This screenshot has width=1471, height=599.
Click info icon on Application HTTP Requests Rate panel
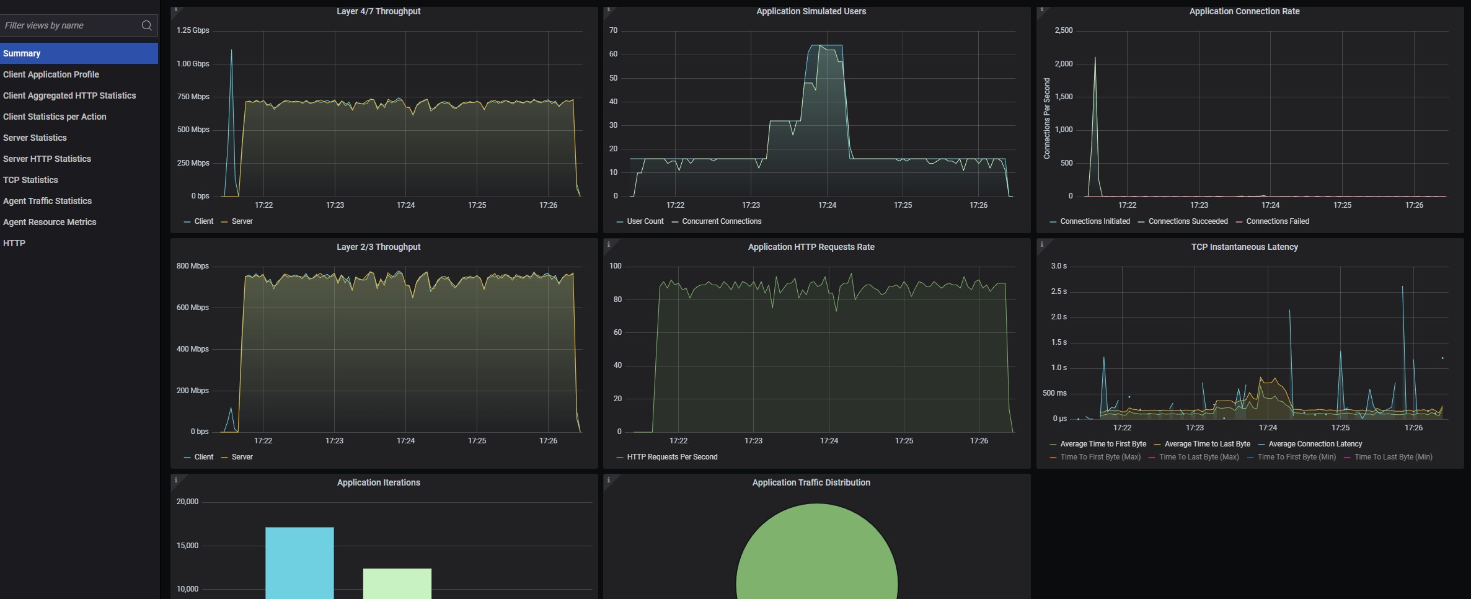[609, 244]
